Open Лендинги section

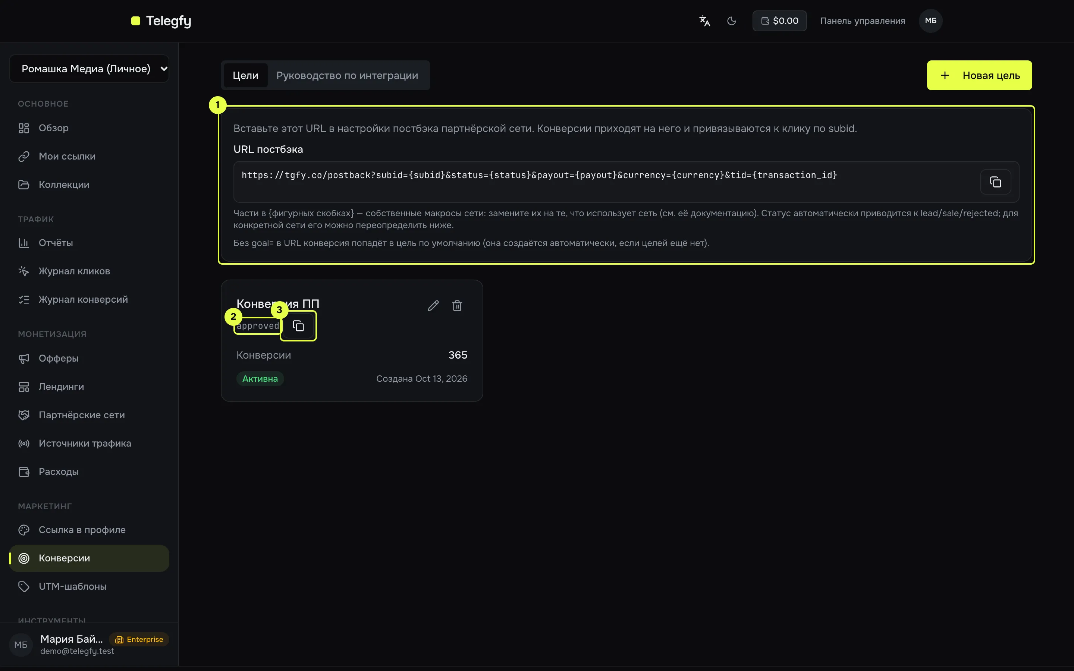coord(89,387)
